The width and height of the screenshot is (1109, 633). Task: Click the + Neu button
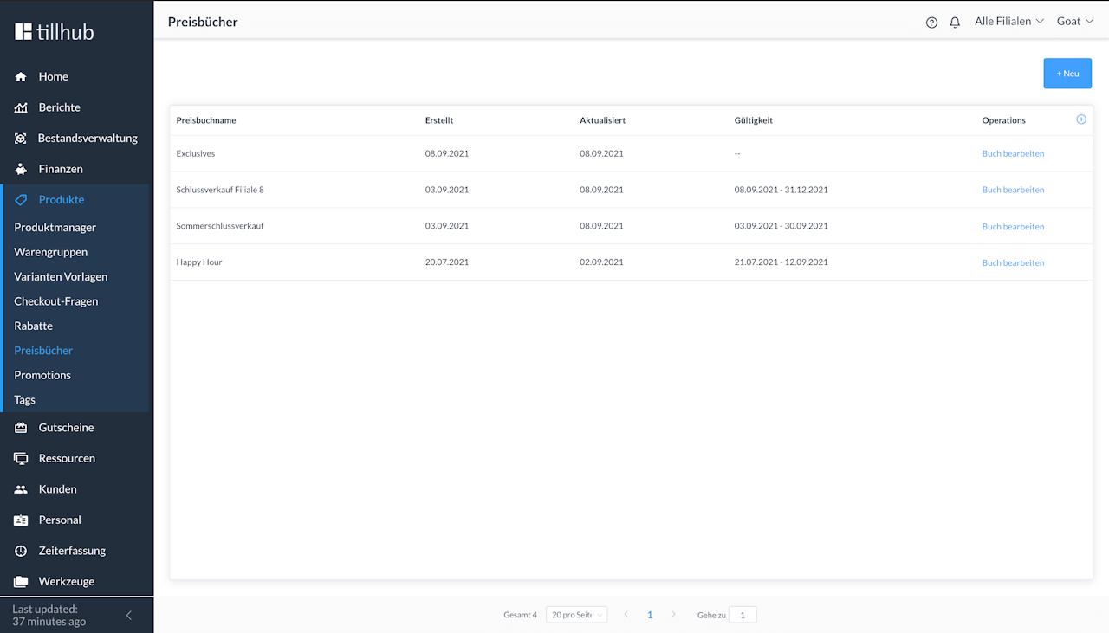point(1067,74)
